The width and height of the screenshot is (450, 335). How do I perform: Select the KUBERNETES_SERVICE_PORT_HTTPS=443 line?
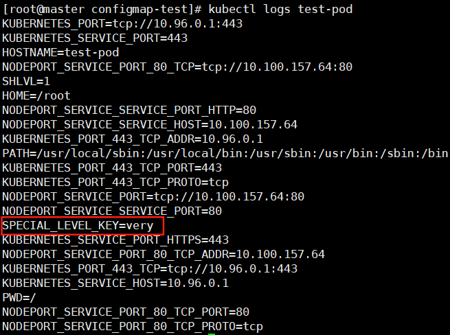(115, 240)
